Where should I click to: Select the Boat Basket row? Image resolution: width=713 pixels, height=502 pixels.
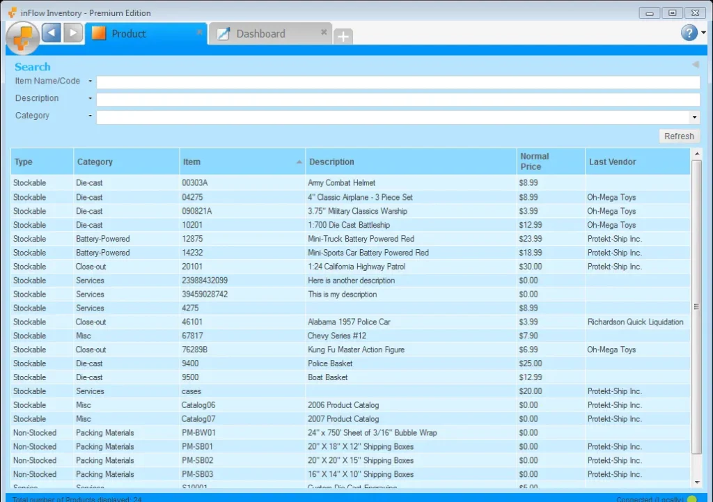coord(350,377)
